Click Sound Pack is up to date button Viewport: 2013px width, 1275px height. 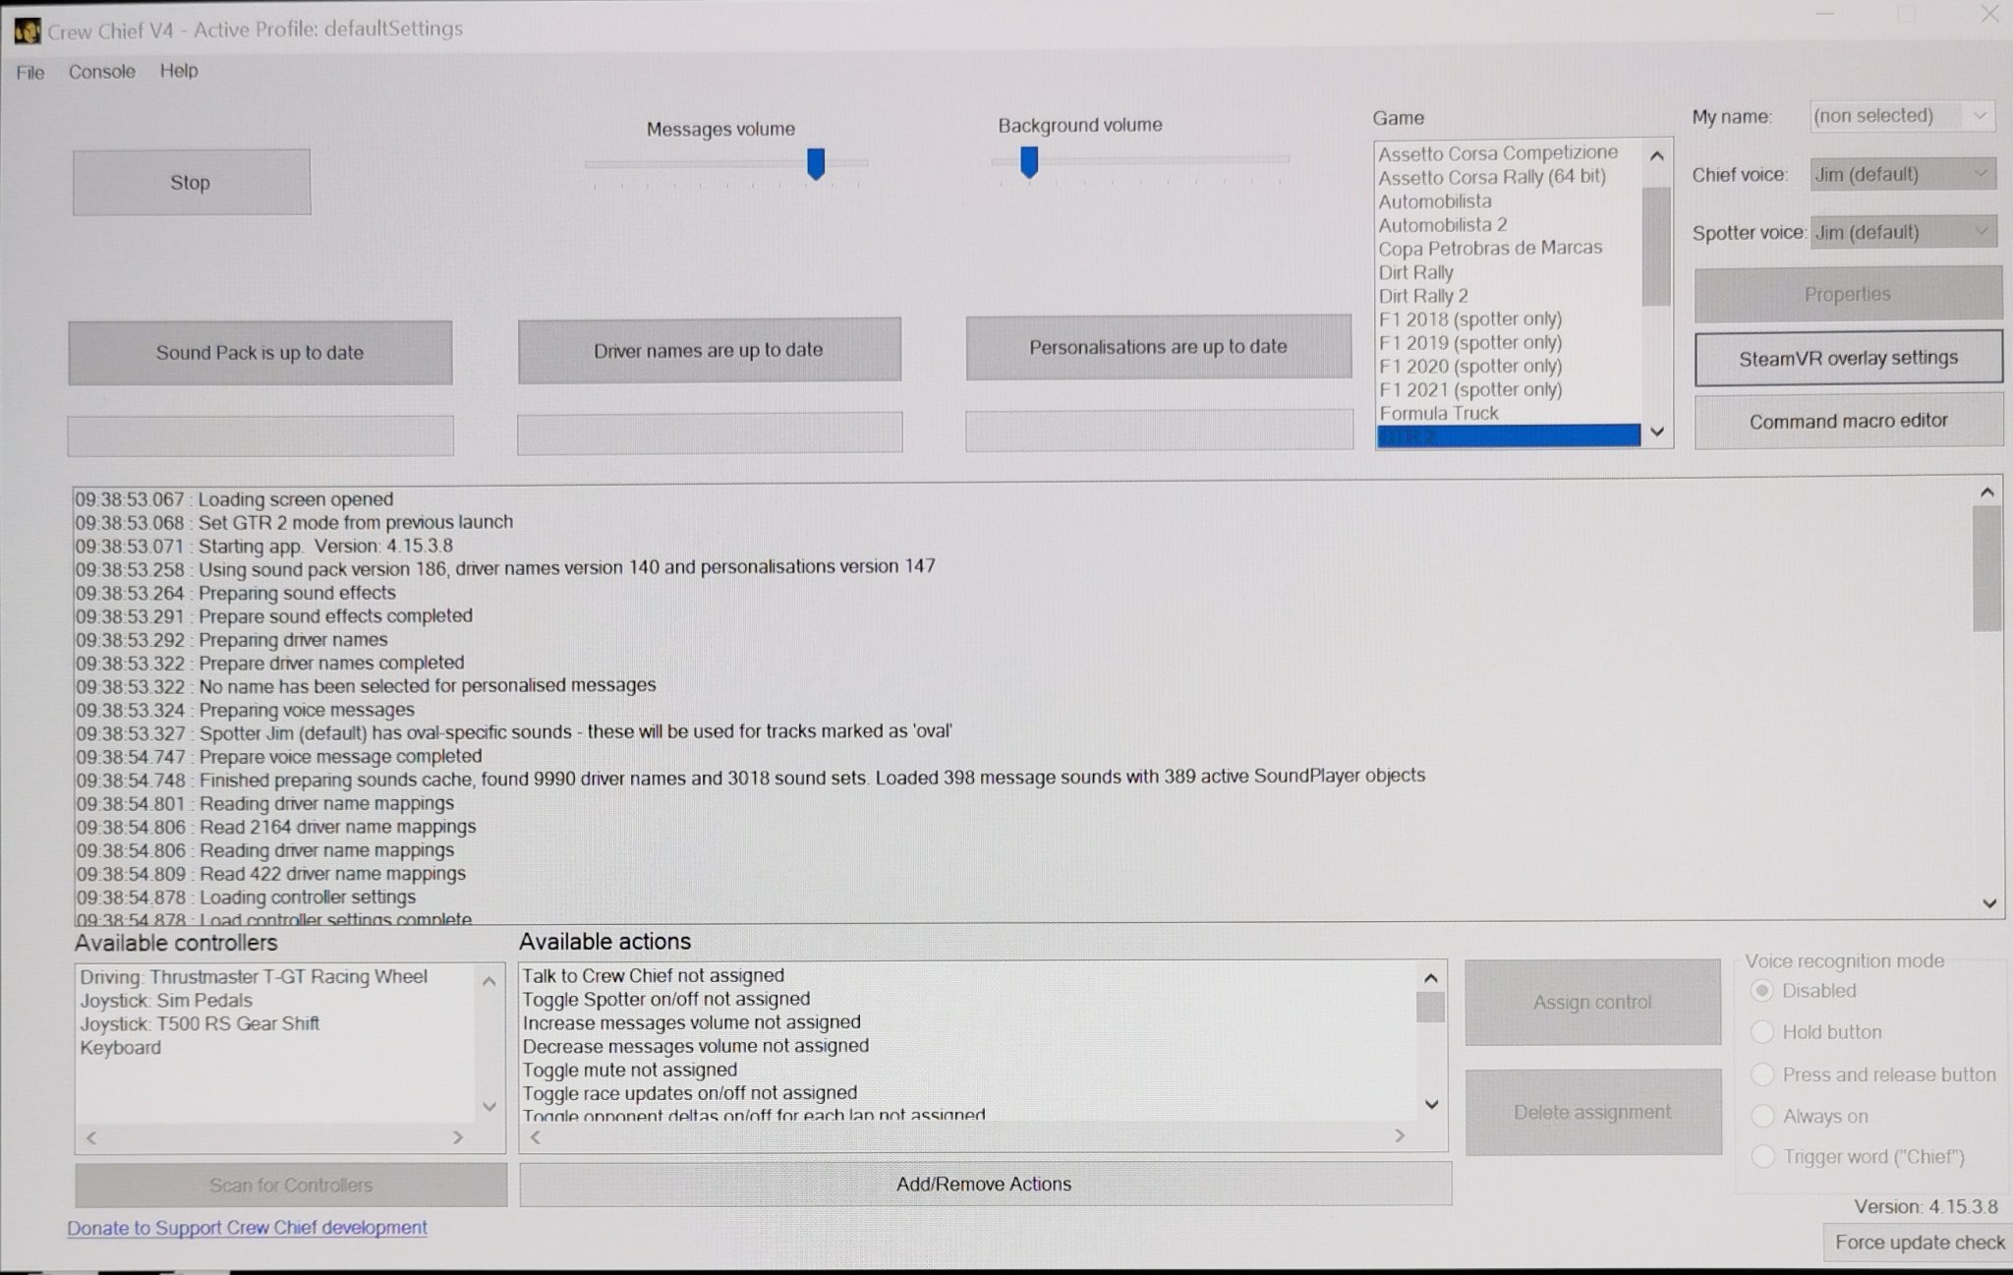pos(260,352)
